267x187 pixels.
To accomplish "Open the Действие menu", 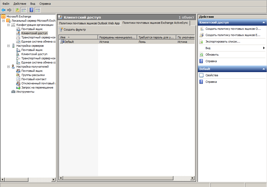I will 20,4.
